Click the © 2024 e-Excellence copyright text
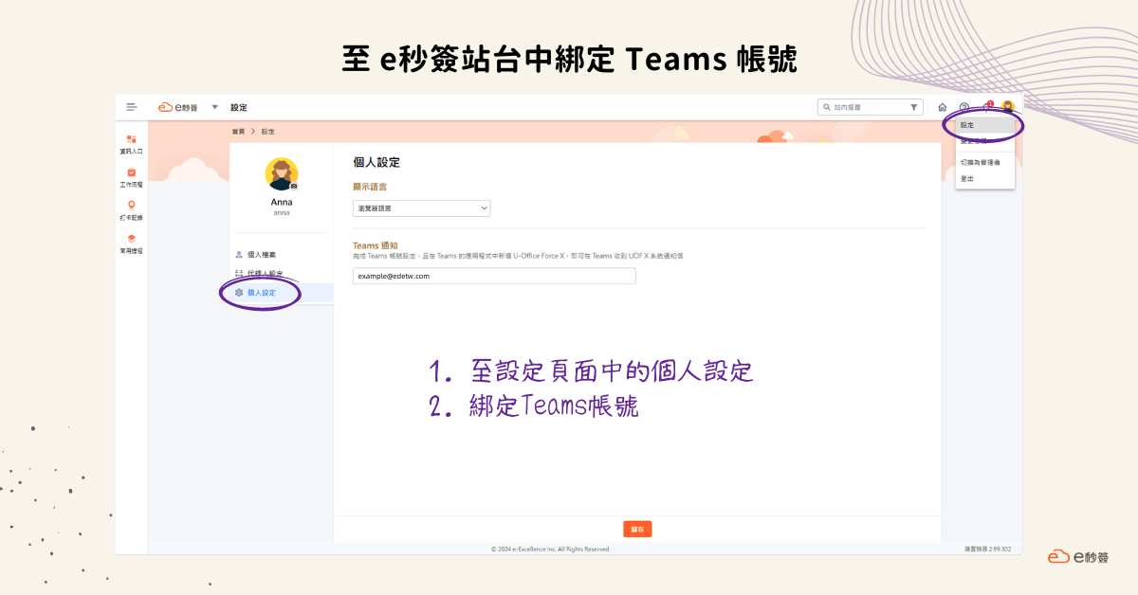Image resolution: width=1138 pixels, height=595 pixels. pos(551,550)
